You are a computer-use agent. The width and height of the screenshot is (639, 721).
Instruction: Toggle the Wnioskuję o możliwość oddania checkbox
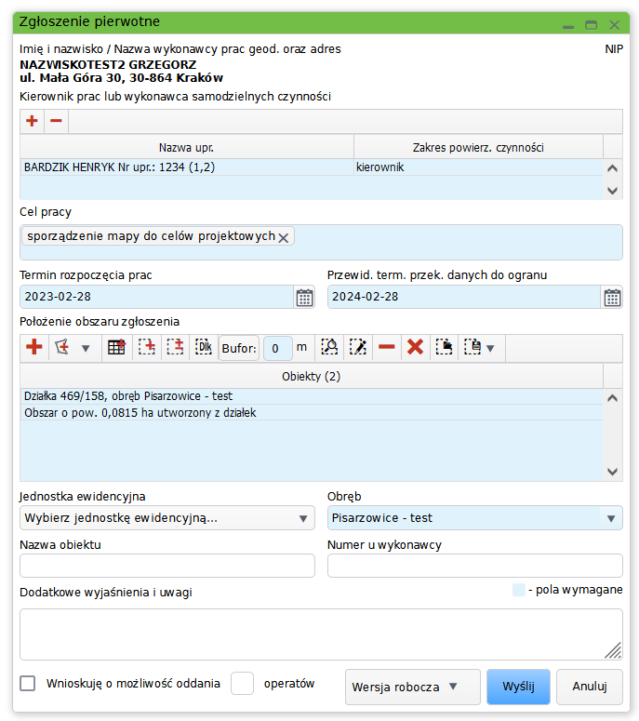coord(28,684)
